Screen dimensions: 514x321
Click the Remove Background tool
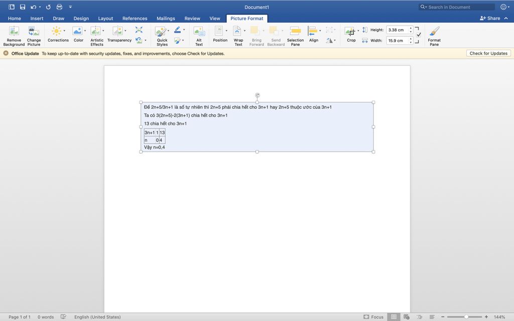[x=14, y=36]
